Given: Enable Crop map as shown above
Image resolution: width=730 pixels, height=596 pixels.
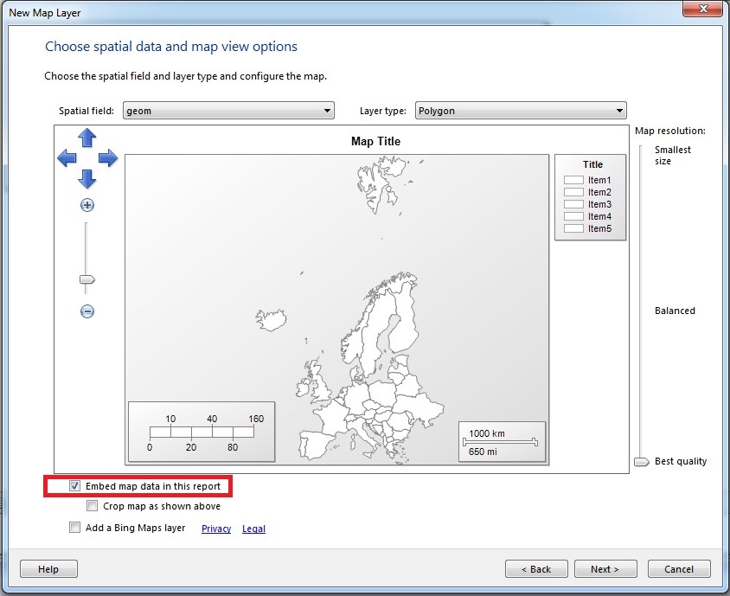Looking at the screenshot, I should coord(93,506).
